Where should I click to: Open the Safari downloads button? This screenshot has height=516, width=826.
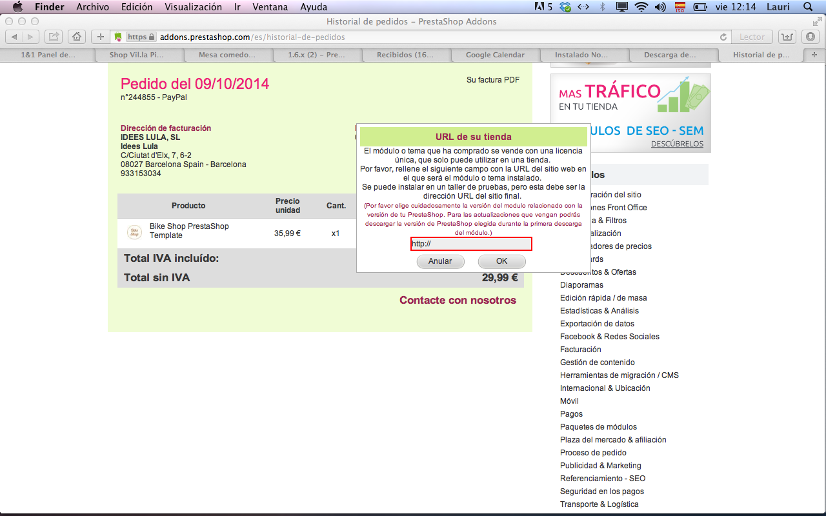[811, 37]
